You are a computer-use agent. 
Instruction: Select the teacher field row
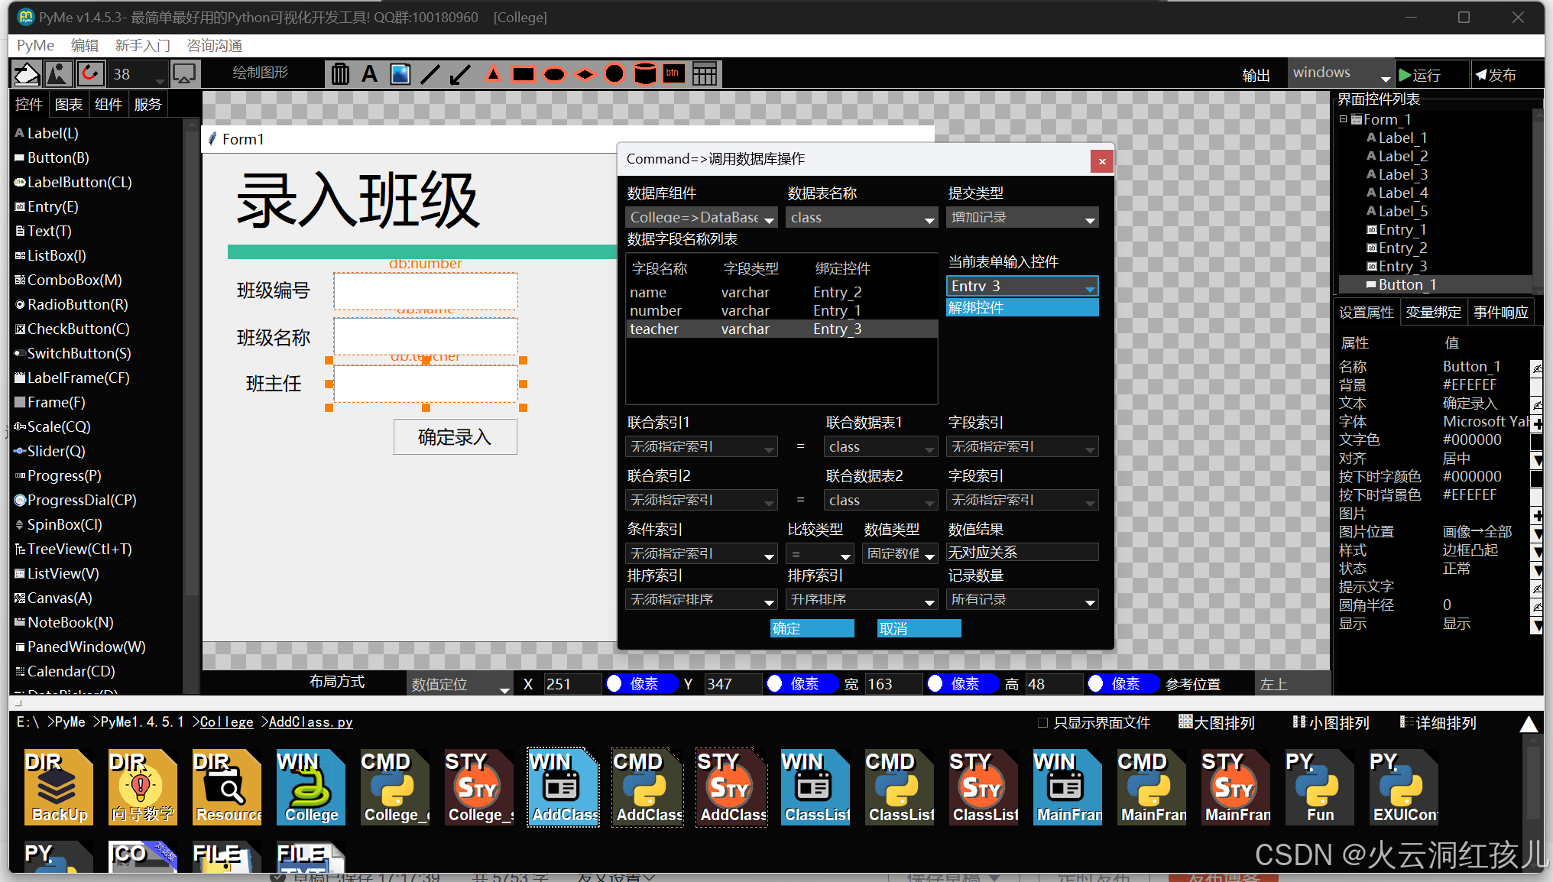[x=781, y=329]
